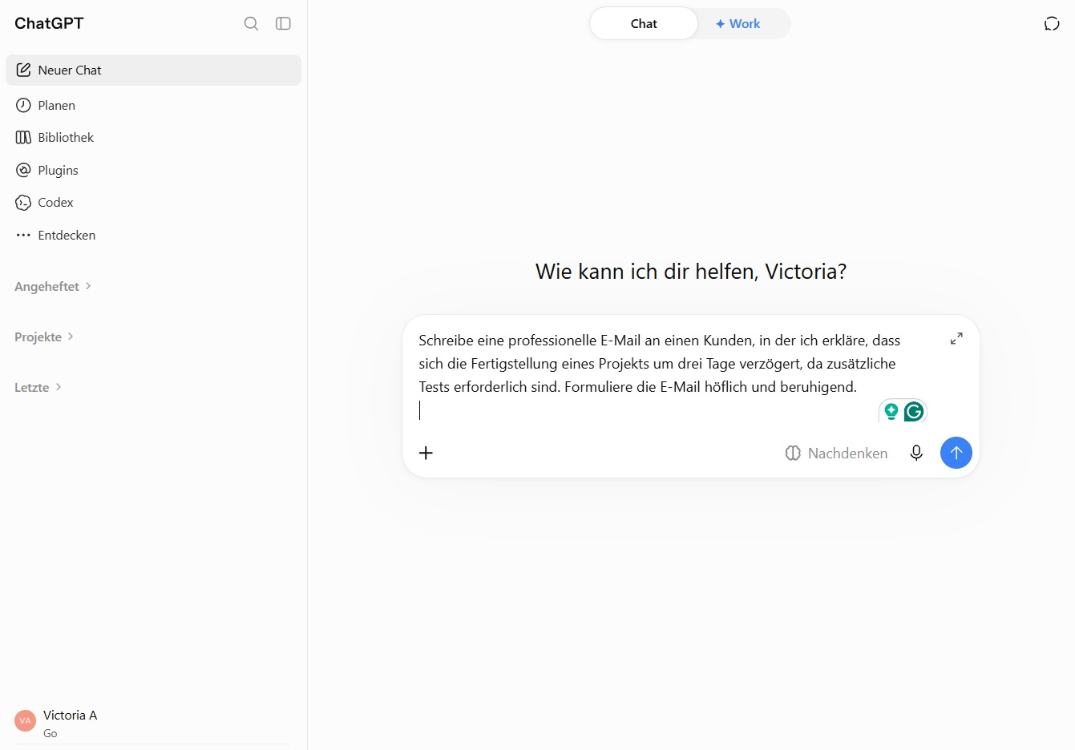Click the Plugins sidebar icon
Screen dimensions: 1075x750
coord(23,170)
